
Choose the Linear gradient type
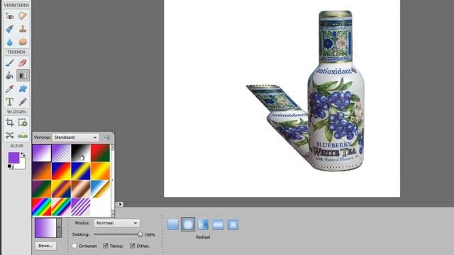[x=173, y=225]
